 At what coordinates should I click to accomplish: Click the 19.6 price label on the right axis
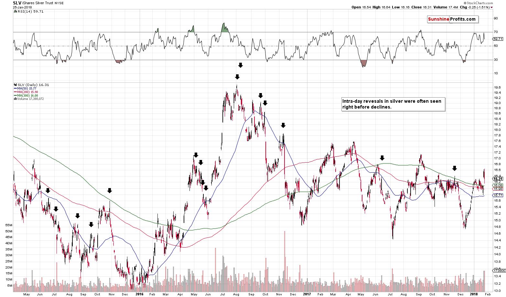pos(497,88)
